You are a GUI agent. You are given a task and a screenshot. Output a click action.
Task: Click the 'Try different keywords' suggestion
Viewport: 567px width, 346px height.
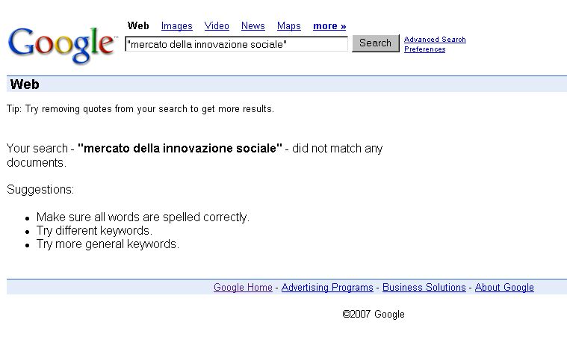coord(94,231)
